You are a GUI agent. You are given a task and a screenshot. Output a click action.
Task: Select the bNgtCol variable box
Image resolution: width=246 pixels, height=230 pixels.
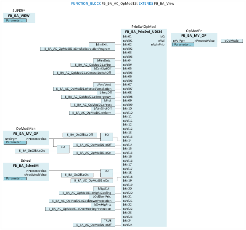pos(104,189)
